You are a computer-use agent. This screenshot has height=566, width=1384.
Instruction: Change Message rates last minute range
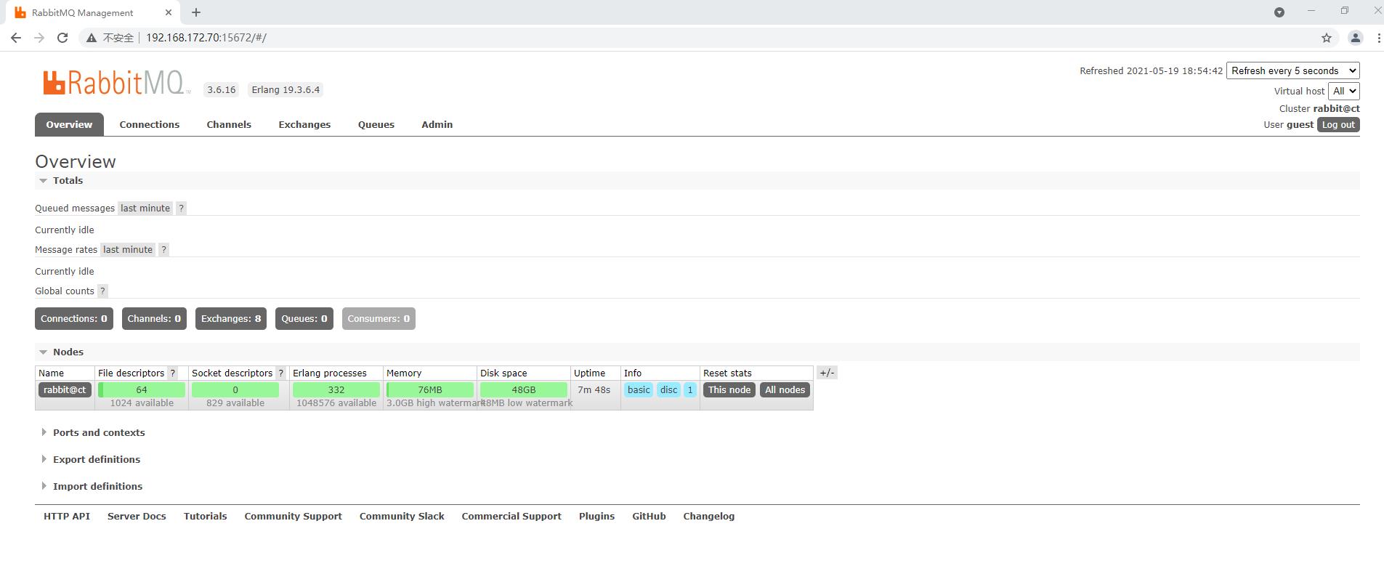coord(128,249)
